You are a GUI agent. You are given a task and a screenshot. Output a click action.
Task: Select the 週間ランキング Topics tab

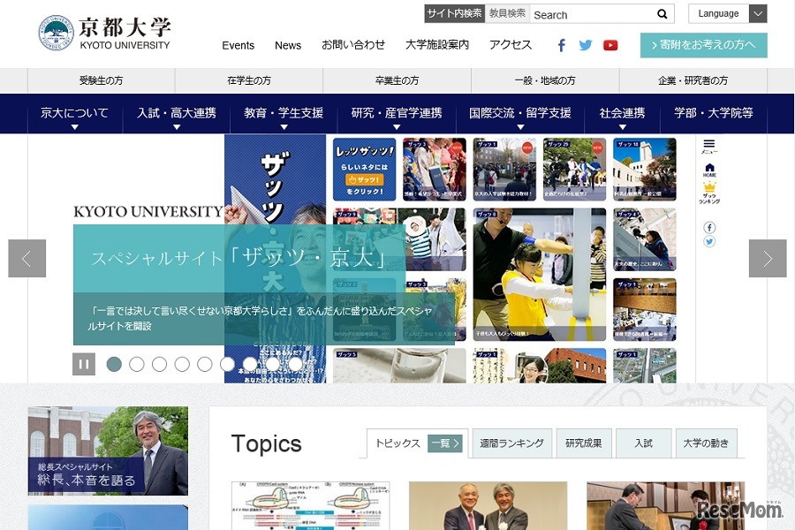(x=512, y=443)
